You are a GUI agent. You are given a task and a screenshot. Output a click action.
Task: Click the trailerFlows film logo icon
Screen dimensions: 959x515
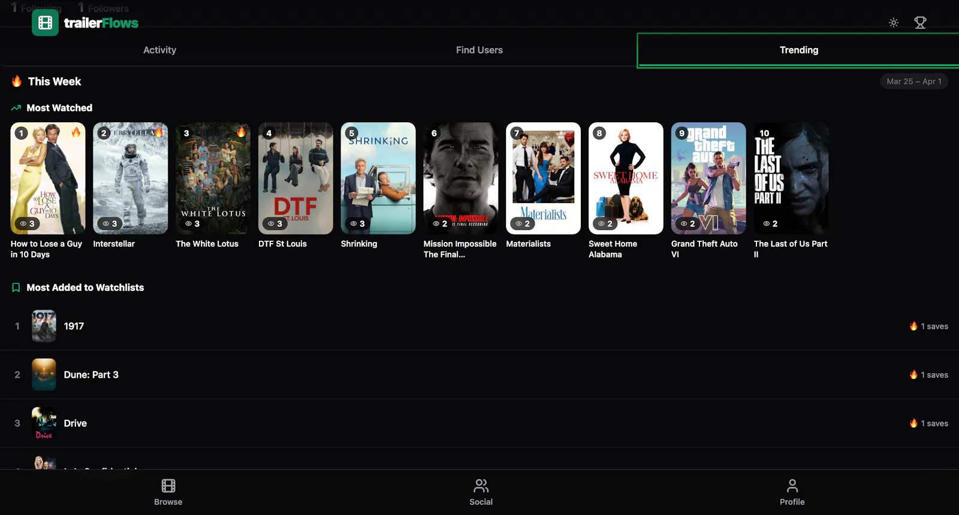click(x=45, y=23)
